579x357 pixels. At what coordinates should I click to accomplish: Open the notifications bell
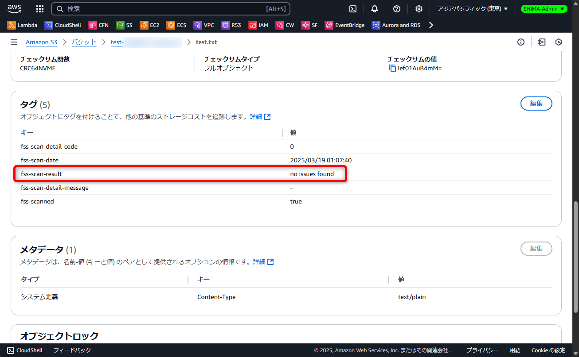(375, 9)
